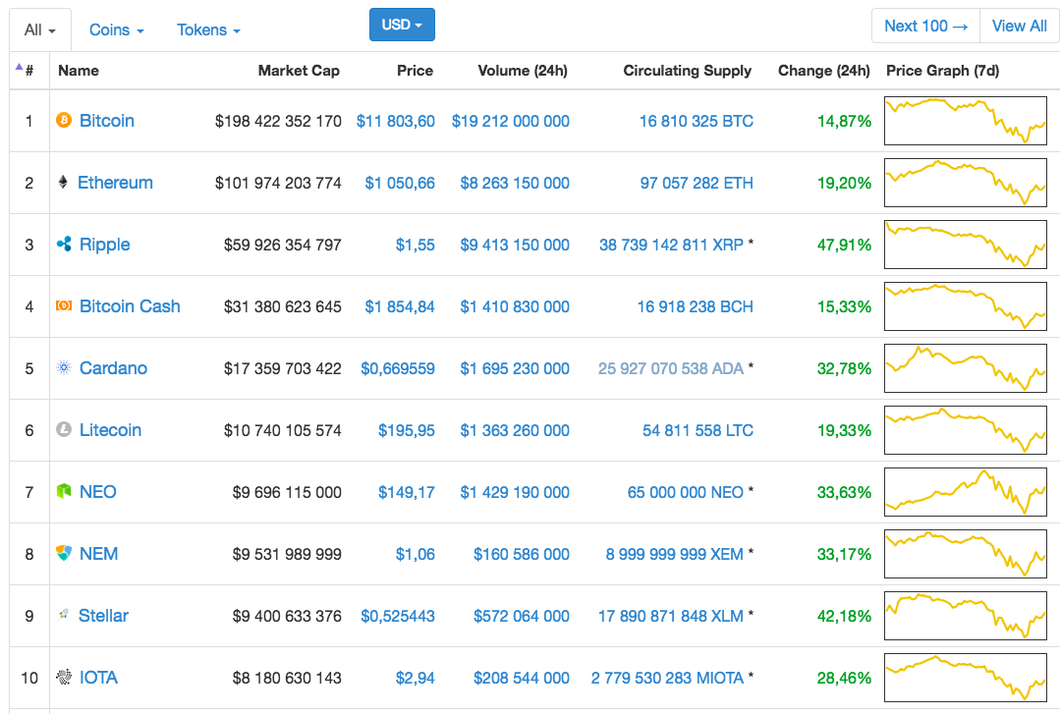Click the IOTA coin icon
Screen dimensions: 1060x714
point(62,678)
